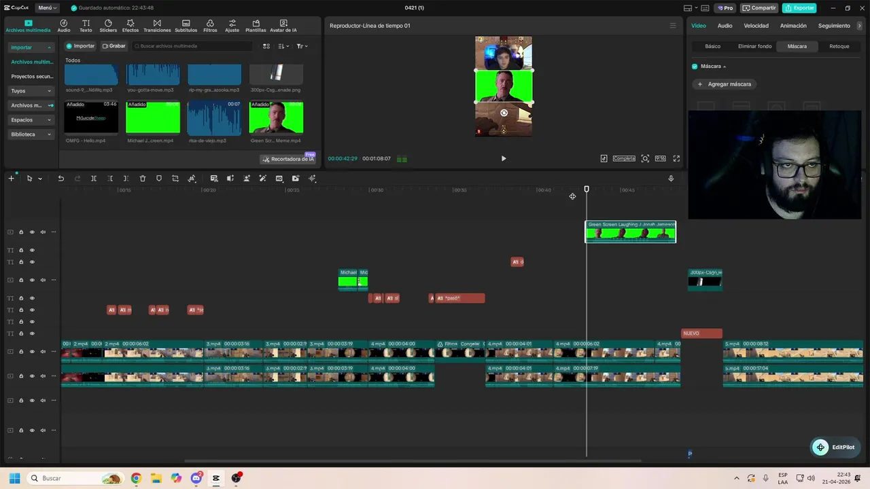Open the Texto media tab
Viewport: 870px width, 489px height.
[x=86, y=26]
